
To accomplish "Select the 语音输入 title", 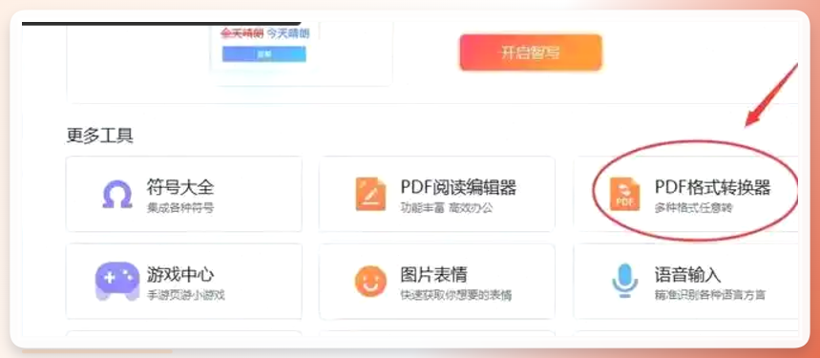I will coord(687,274).
